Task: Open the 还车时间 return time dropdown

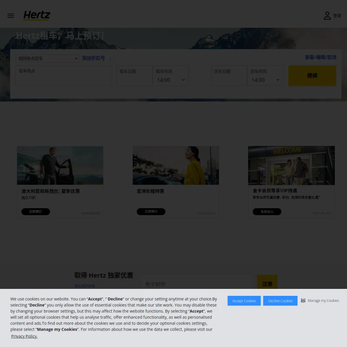Action: click(x=265, y=75)
